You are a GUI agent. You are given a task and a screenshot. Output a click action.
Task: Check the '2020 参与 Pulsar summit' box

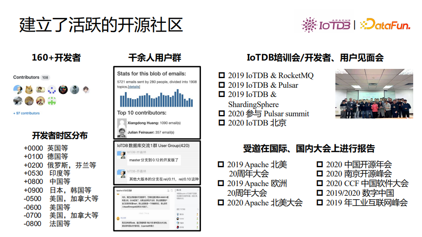tap(222, 113)
